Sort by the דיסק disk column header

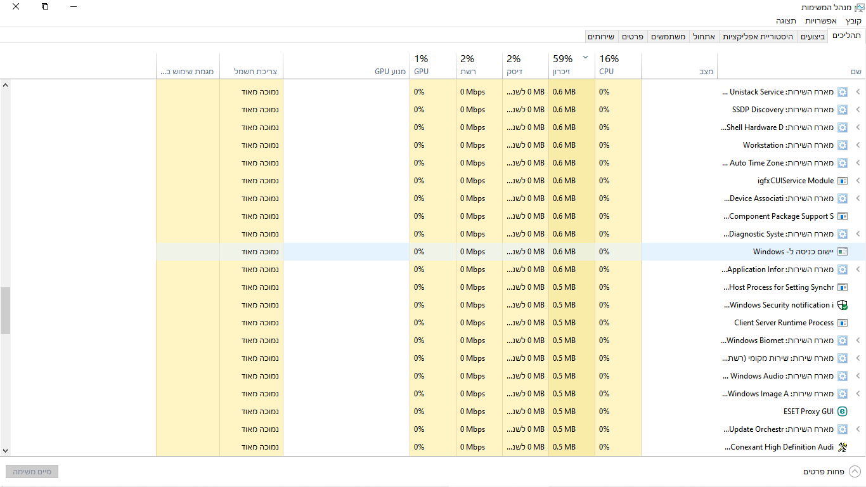pos(526,65)
